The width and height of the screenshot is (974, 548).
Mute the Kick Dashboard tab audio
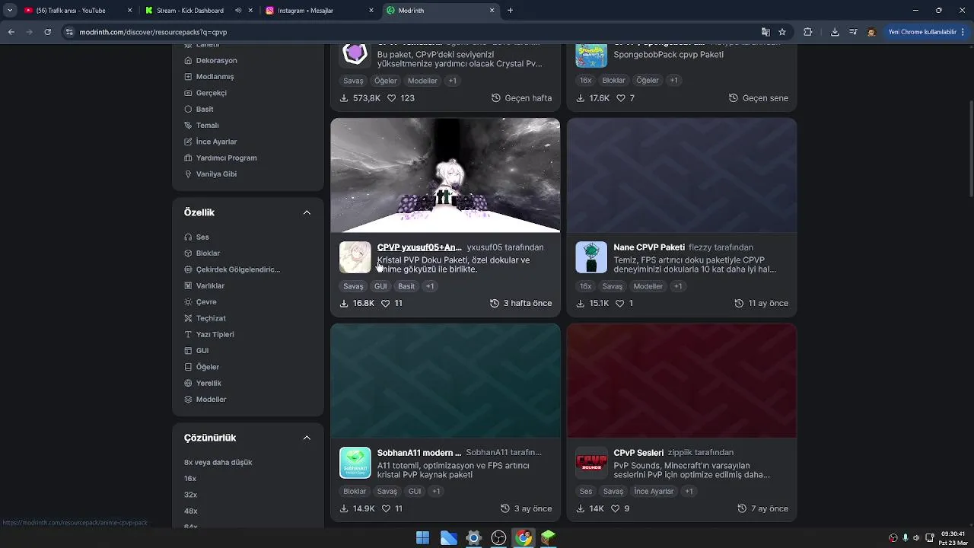click(x=239, y=11)
